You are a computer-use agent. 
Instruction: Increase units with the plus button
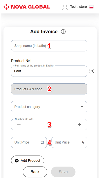[x=79, y=124]
